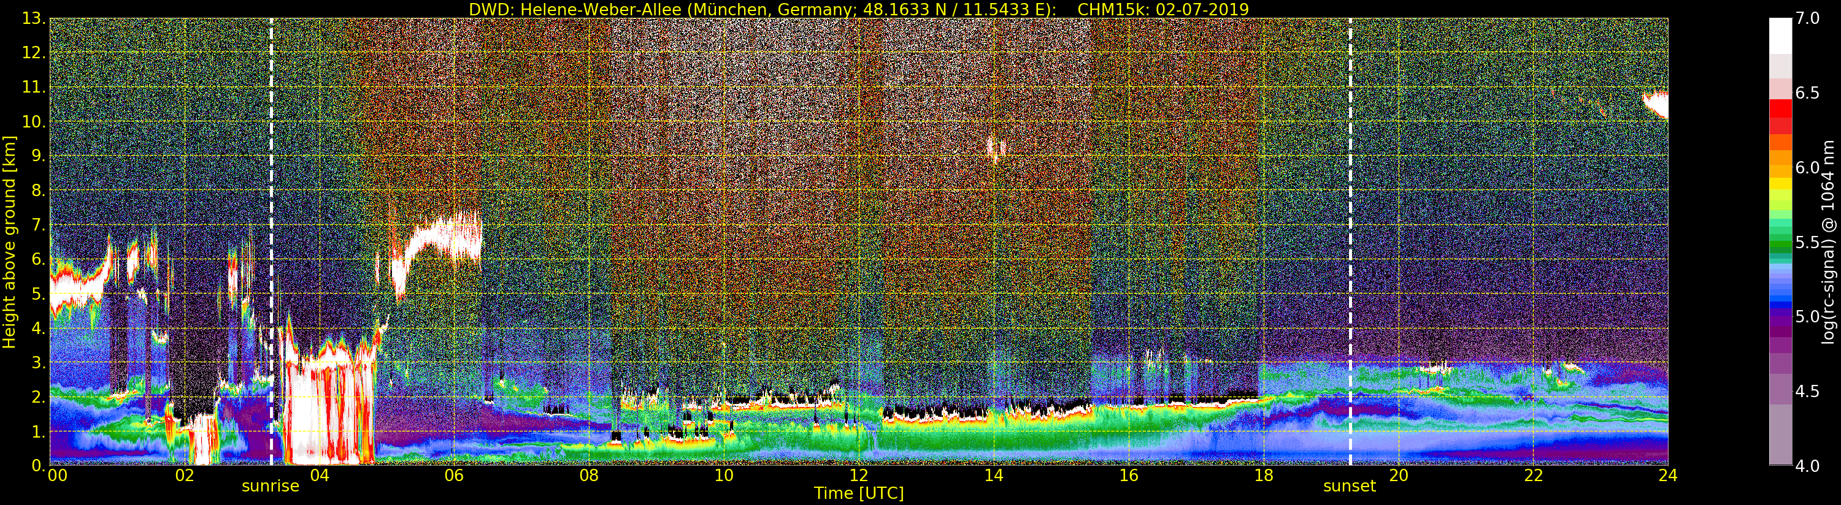Click the y-axis label Height above ground [km]
This screenshot has height=505, width=1841.
(9, 241)
